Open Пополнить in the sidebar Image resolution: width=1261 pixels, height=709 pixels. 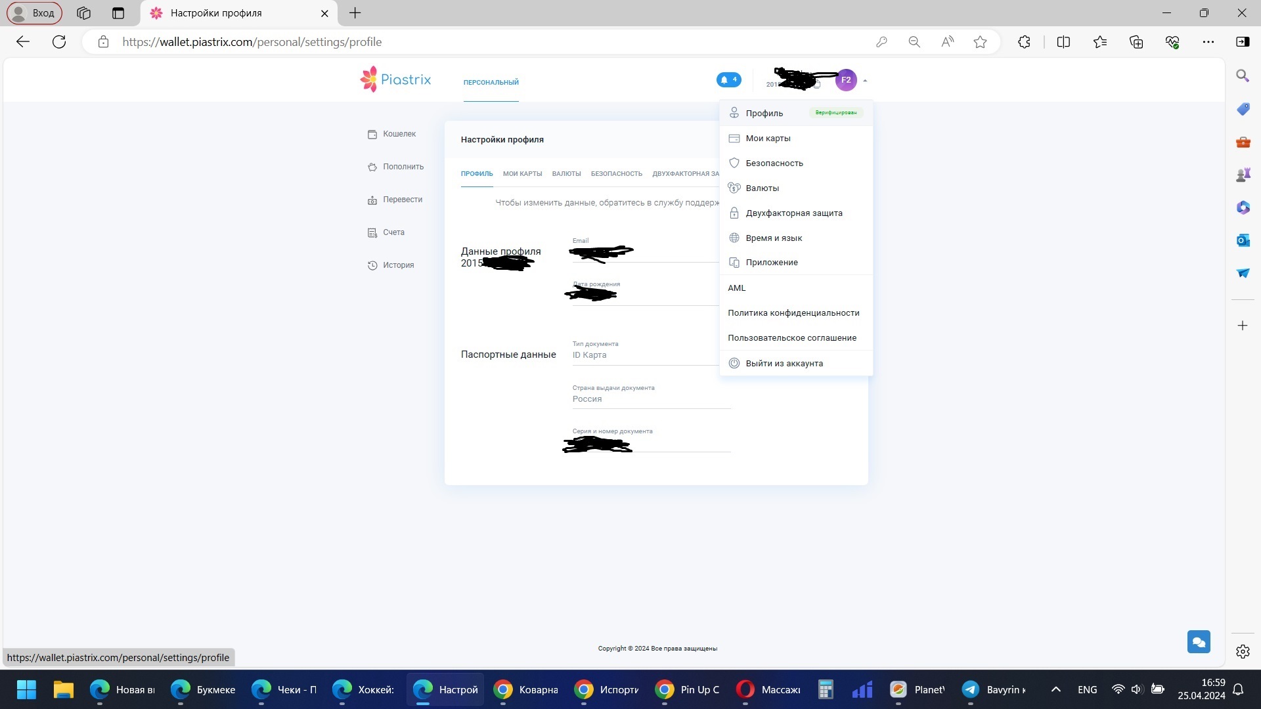coord(396,167)
